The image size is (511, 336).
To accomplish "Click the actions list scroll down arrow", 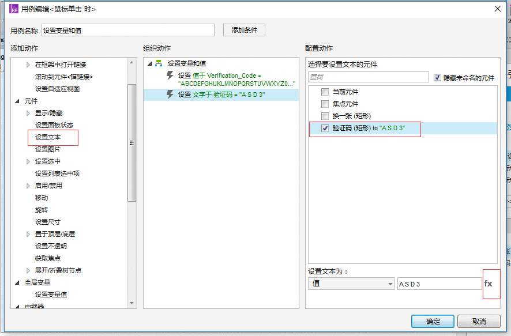I will (131, 303).
